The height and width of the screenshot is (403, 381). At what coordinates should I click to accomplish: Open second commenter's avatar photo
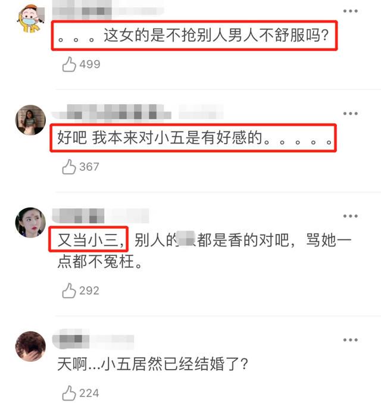click(30, 120)
